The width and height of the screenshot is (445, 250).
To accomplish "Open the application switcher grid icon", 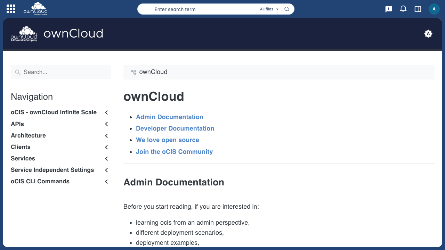I will (x=11, y=9).
